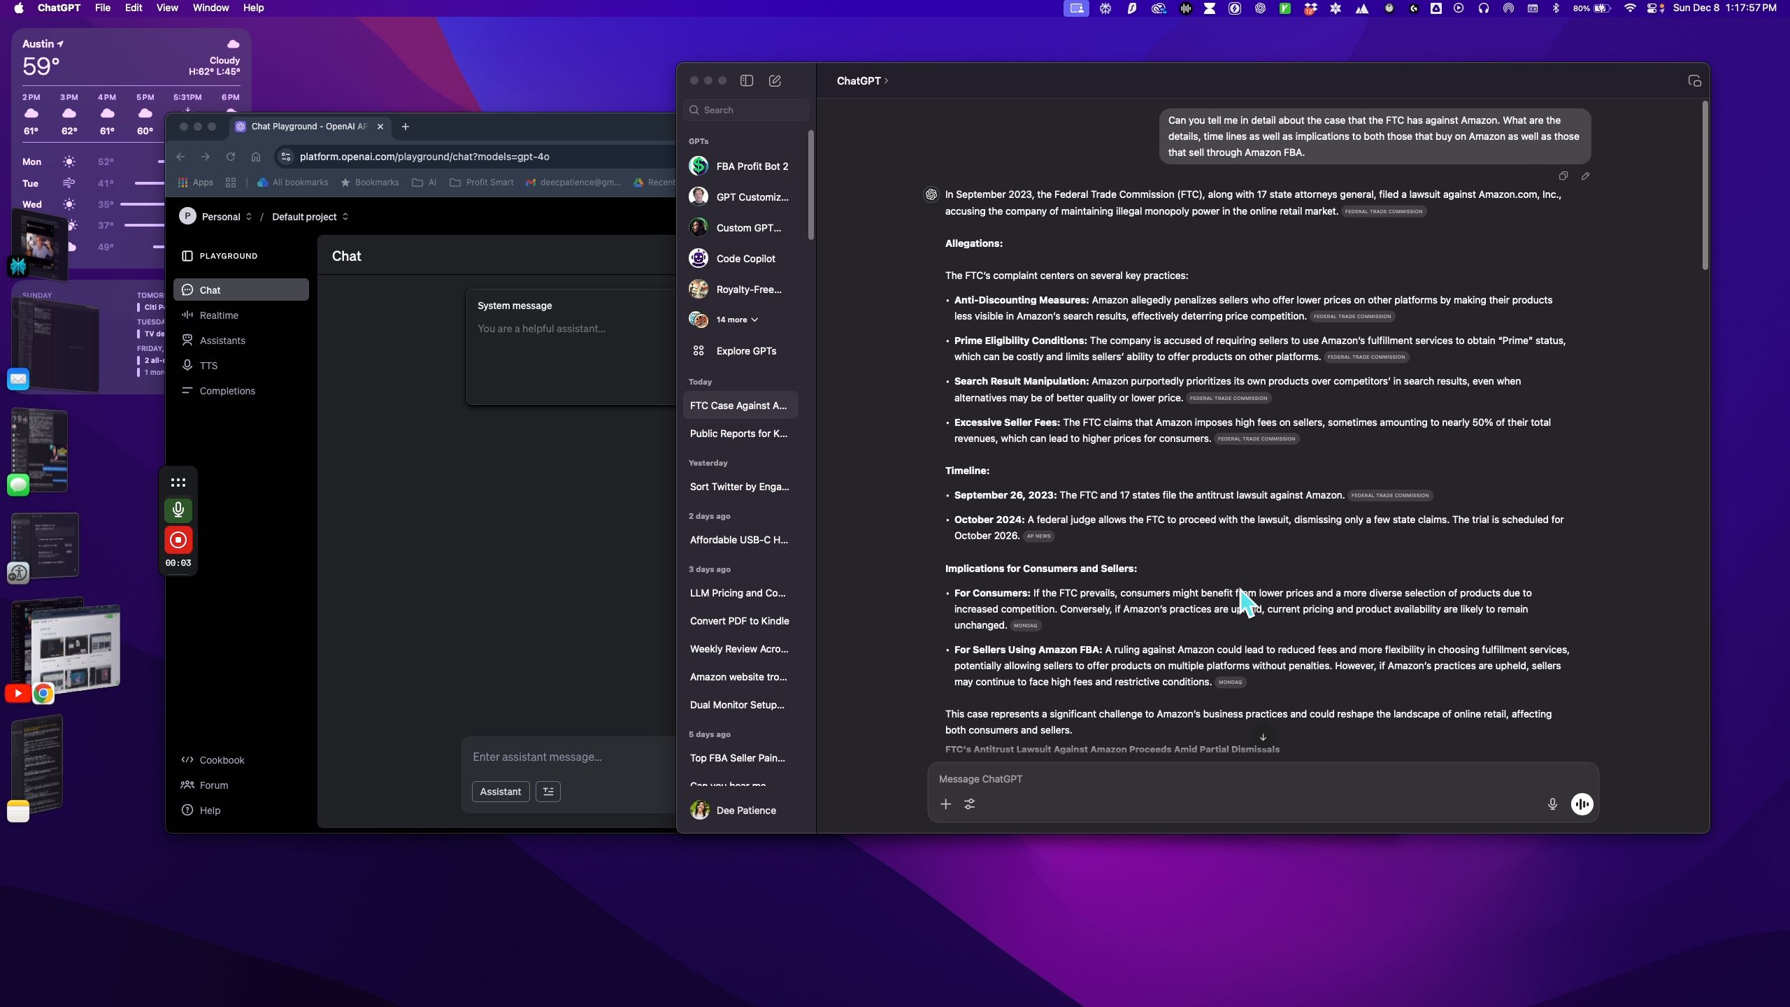Screen dimensions: 1790x1007
Task: Edit the user message with pencil icon
Action: [x=1586, y=176]
